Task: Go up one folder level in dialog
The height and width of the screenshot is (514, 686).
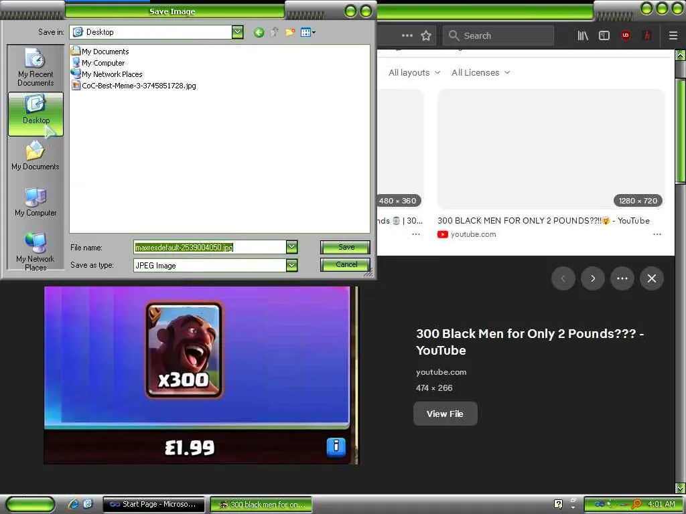Action: pos(274,32)
